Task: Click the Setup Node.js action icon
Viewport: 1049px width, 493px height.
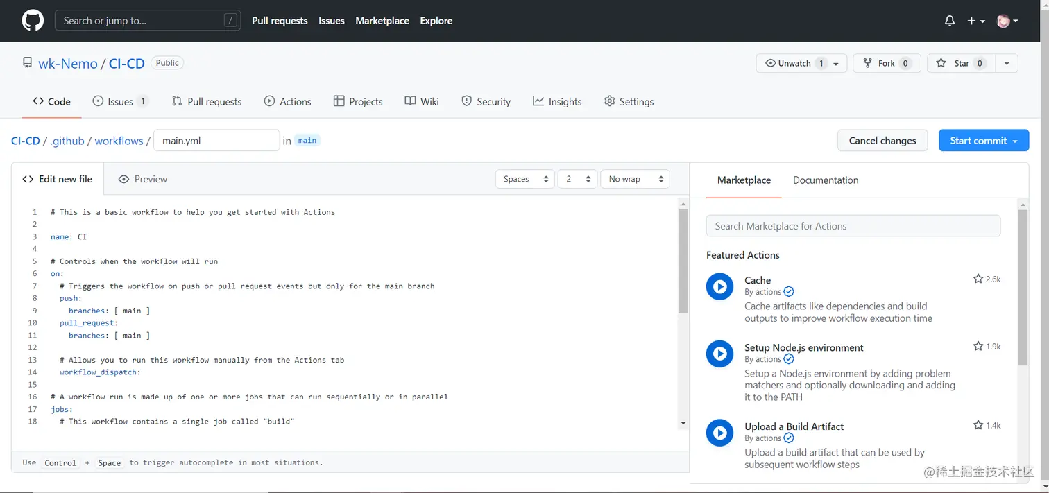Action: tap(719, 354)
